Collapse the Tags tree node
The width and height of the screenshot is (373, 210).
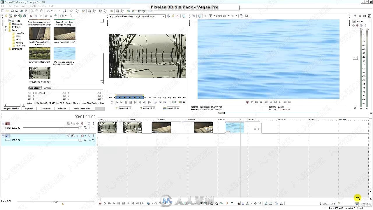pos(6,30)
